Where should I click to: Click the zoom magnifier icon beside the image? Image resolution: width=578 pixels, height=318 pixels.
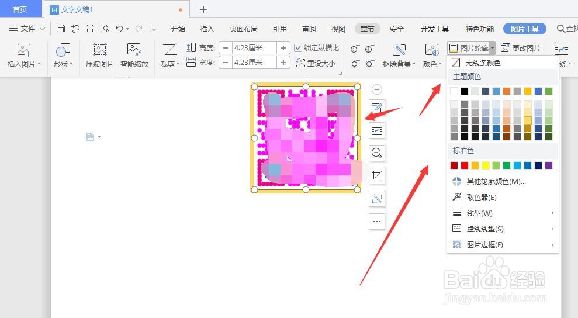pos(377,153)
